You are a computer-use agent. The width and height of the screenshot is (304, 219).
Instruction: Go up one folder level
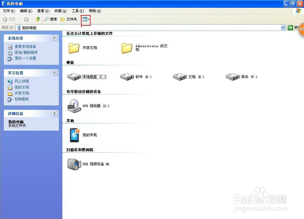pos(38,19)
